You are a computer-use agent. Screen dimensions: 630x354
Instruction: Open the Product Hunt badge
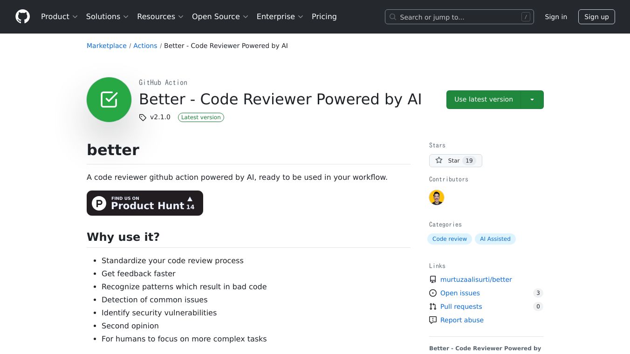click(x=145, y=203)
